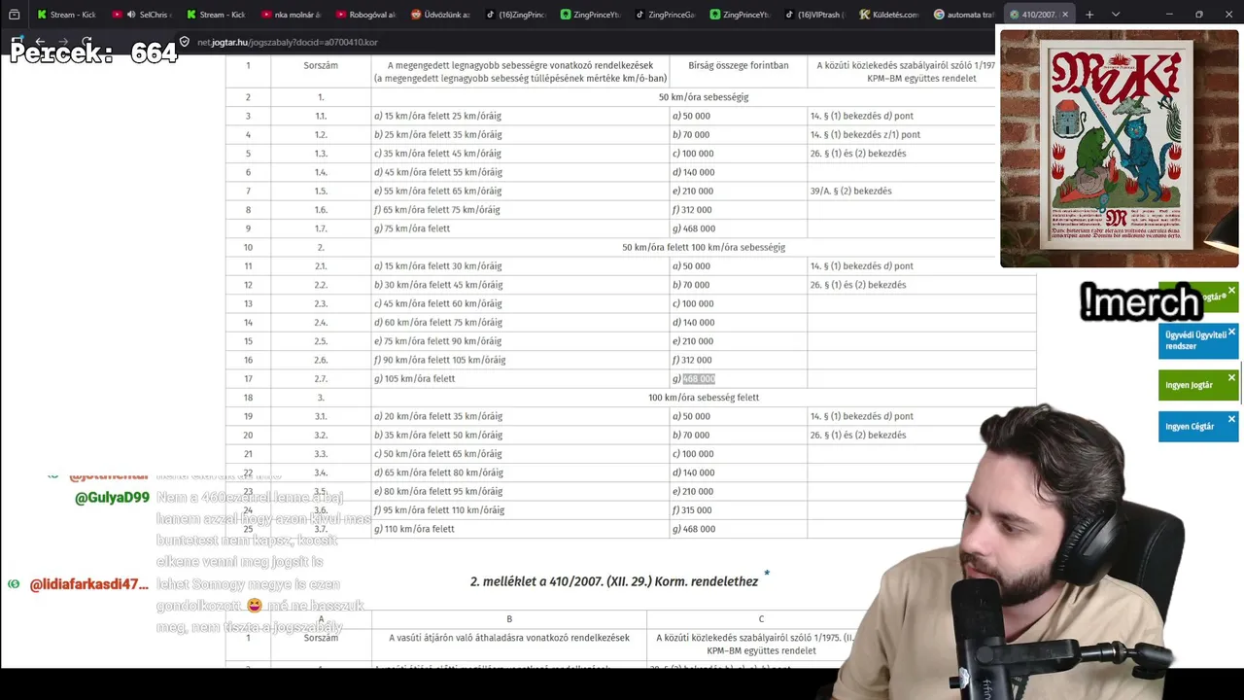Click the 'A vasúti átjárón való áthaladásra vonatkozó rendelkezések' header

(x=509, y=638)
